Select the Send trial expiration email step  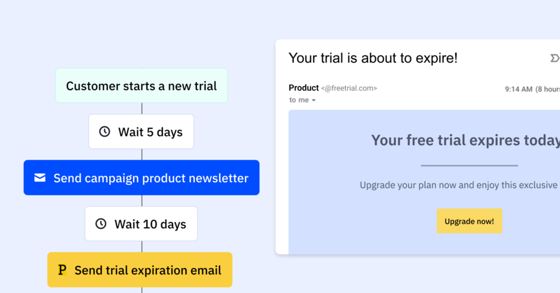coord(148,270)
